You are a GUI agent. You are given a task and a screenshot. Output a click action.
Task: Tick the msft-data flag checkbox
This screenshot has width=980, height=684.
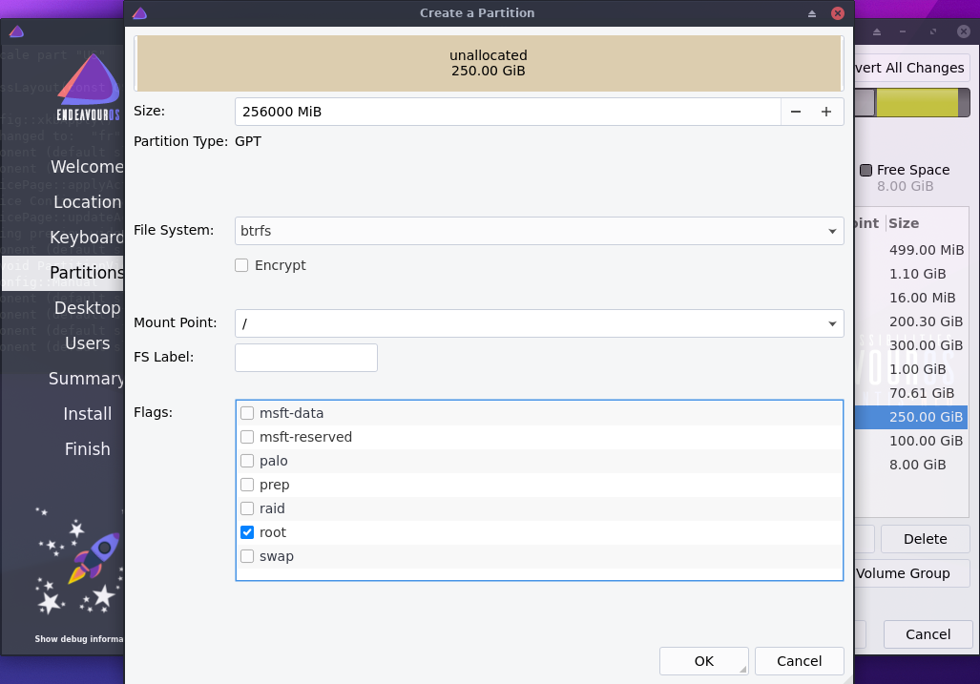coord(247,413)
